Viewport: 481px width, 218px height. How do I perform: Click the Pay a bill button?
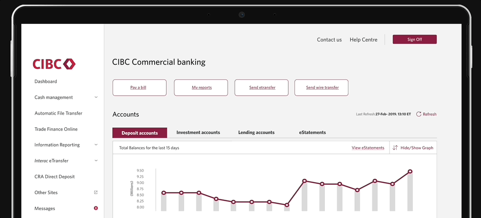click(140, 87)
